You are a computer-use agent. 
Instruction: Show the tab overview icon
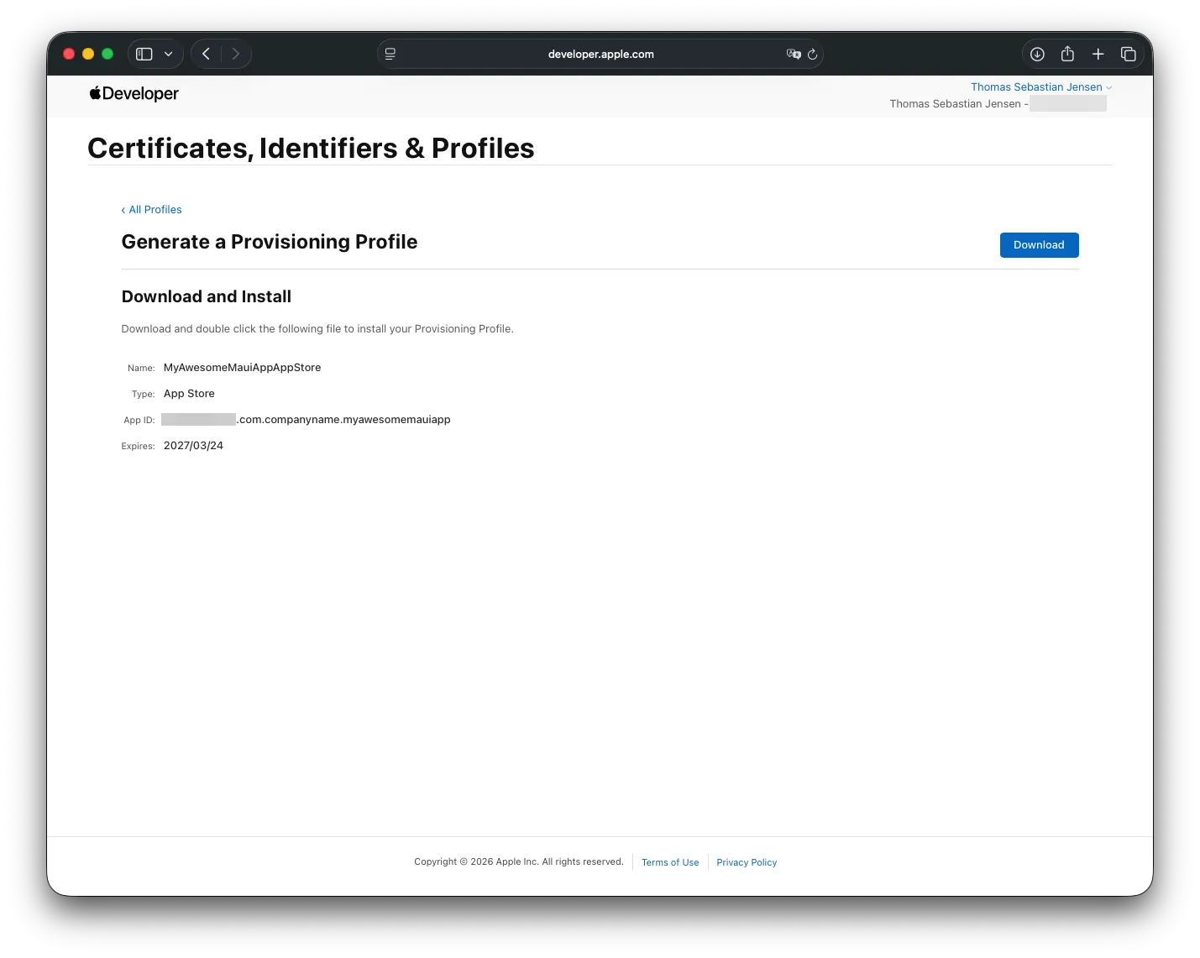[1129, 54]
